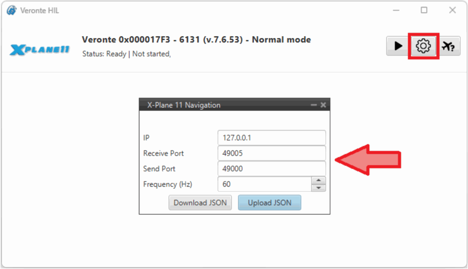The width and height of the screenshot is (468, 269).
Task: Select the Receive Port field
Action: [x=271, y=153]
